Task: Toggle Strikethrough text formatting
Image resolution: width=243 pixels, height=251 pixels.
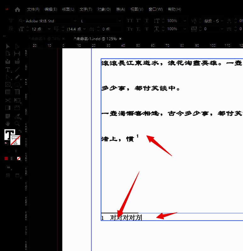Action: (147, 29)
